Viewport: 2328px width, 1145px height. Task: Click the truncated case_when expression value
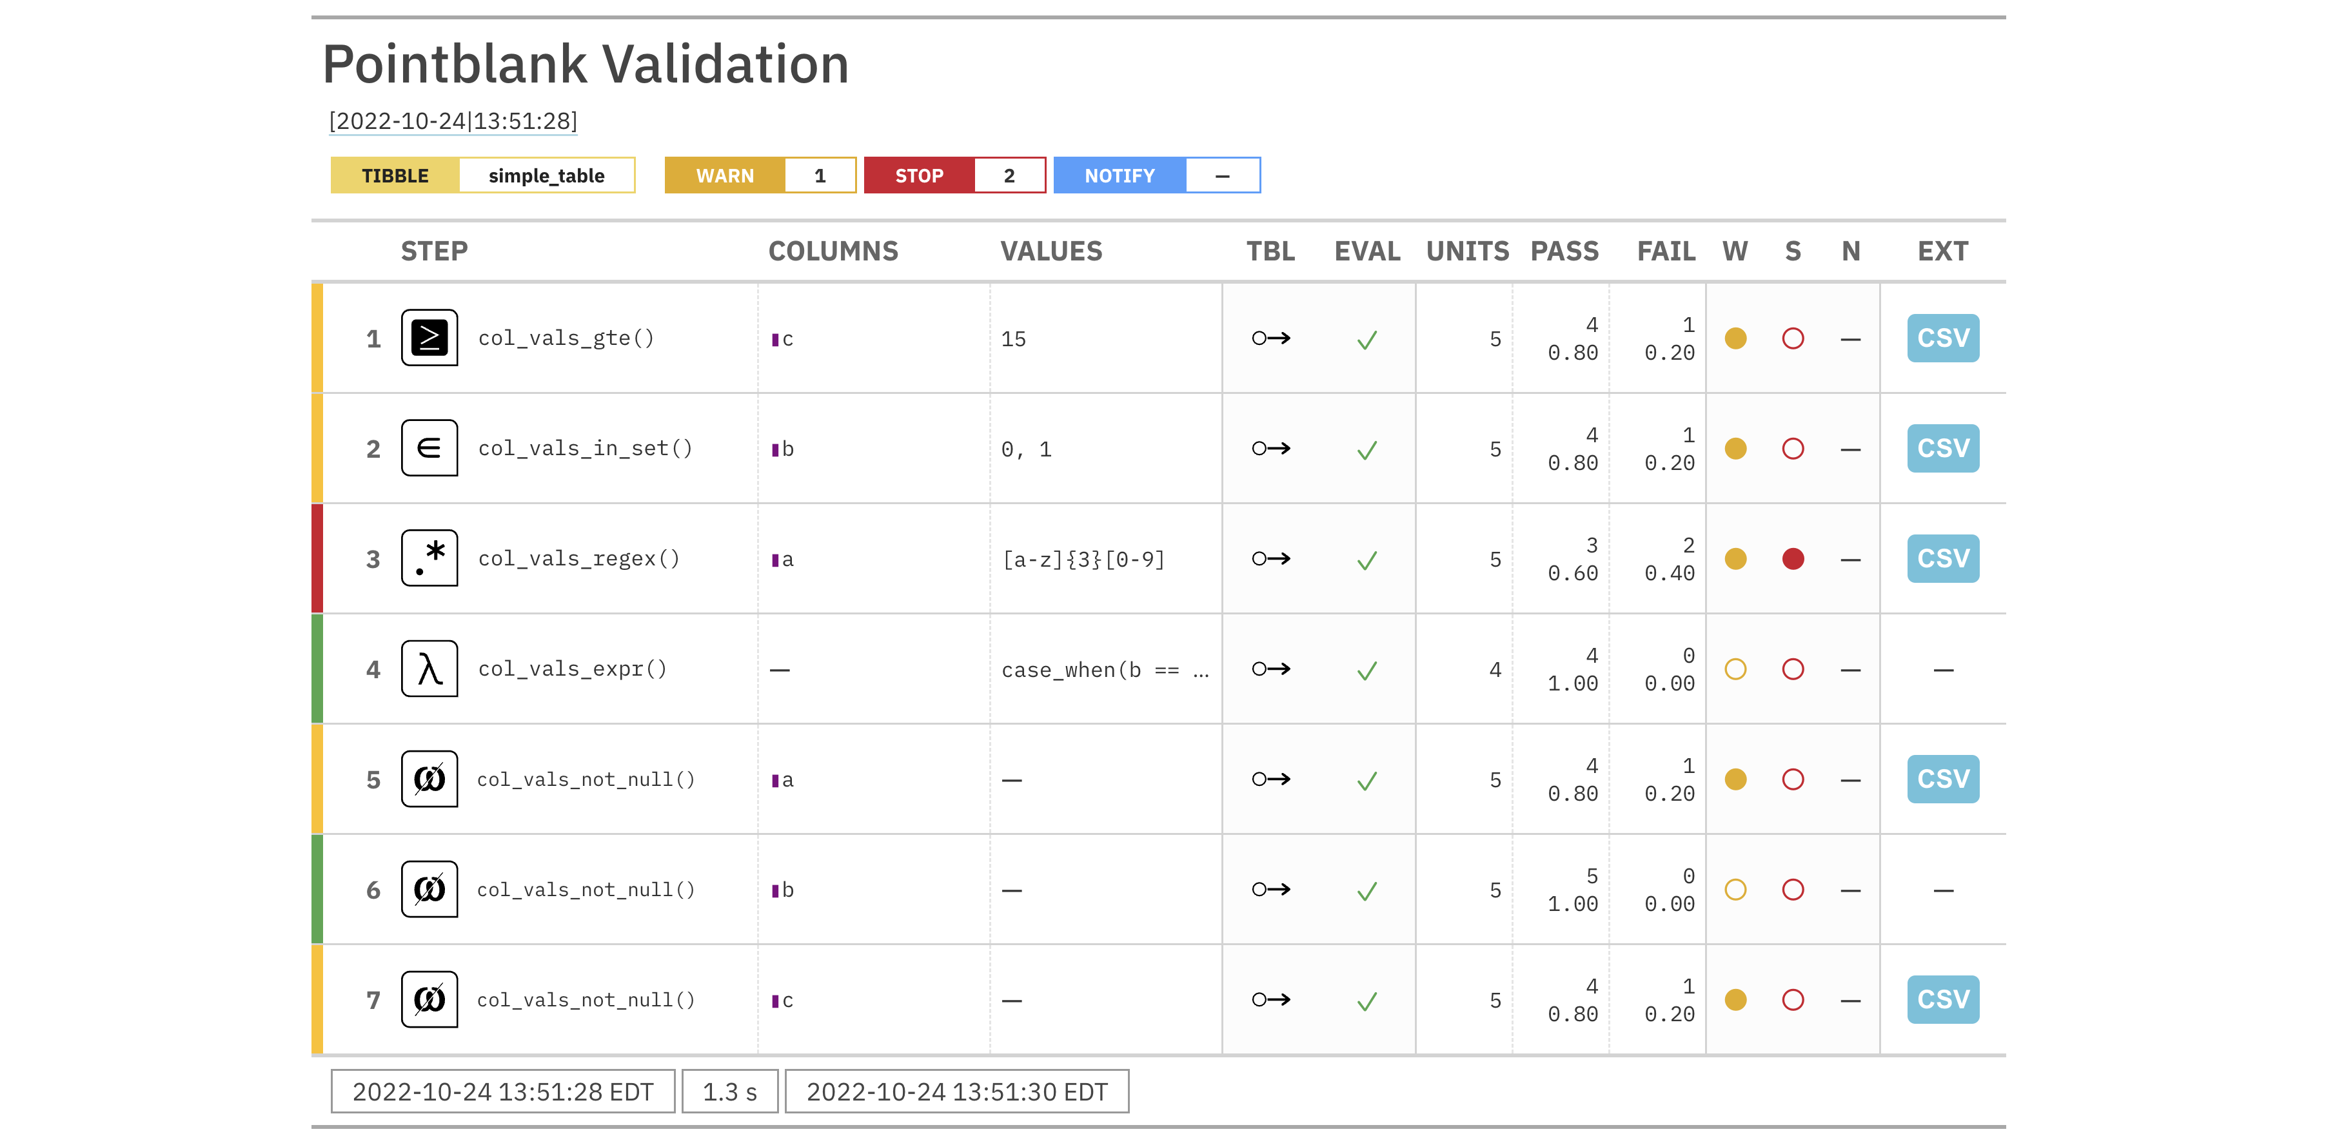pyautogui.click(x=1105, y=670)
